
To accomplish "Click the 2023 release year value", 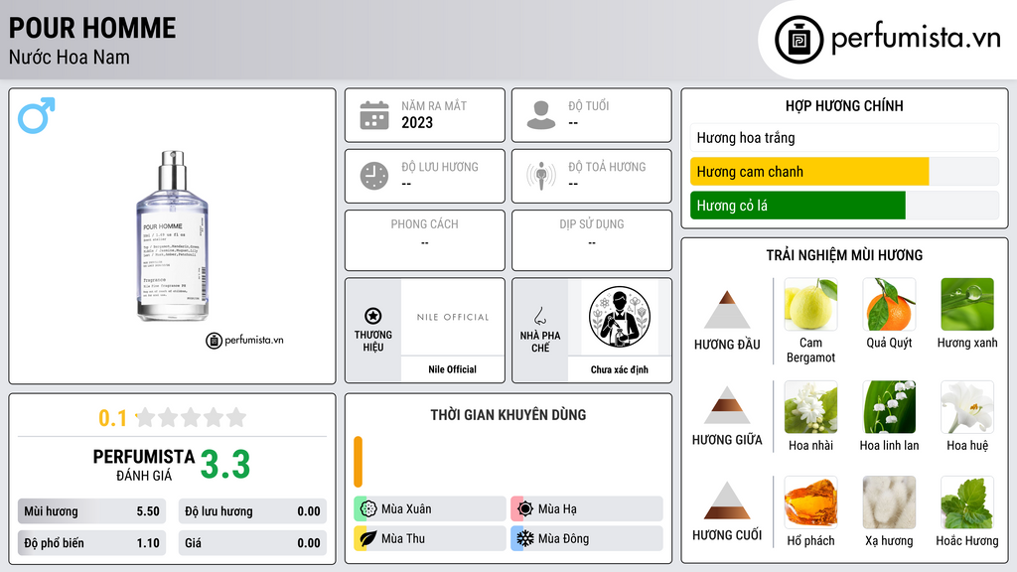I will (417, 122).
